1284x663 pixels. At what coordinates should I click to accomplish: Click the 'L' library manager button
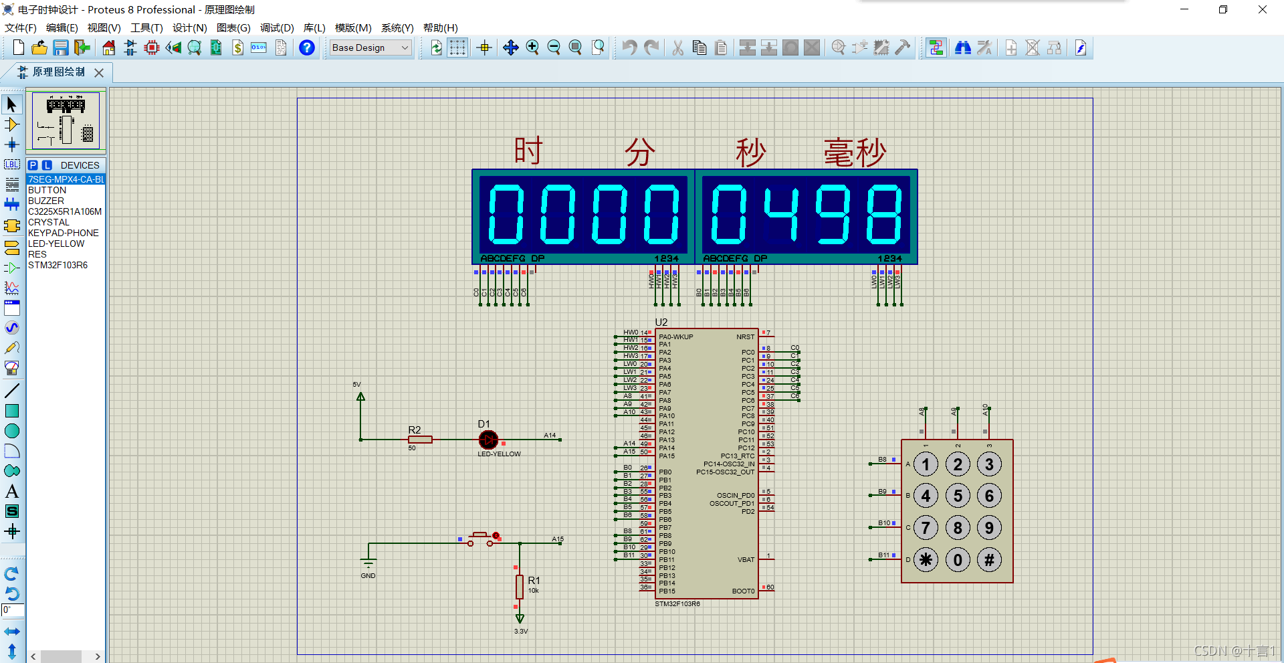tap(47, 165)
